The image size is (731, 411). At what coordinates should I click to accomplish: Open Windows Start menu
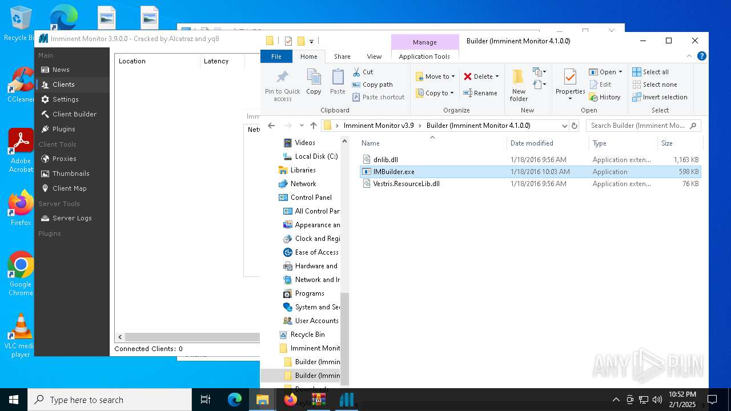pos(14,400)
